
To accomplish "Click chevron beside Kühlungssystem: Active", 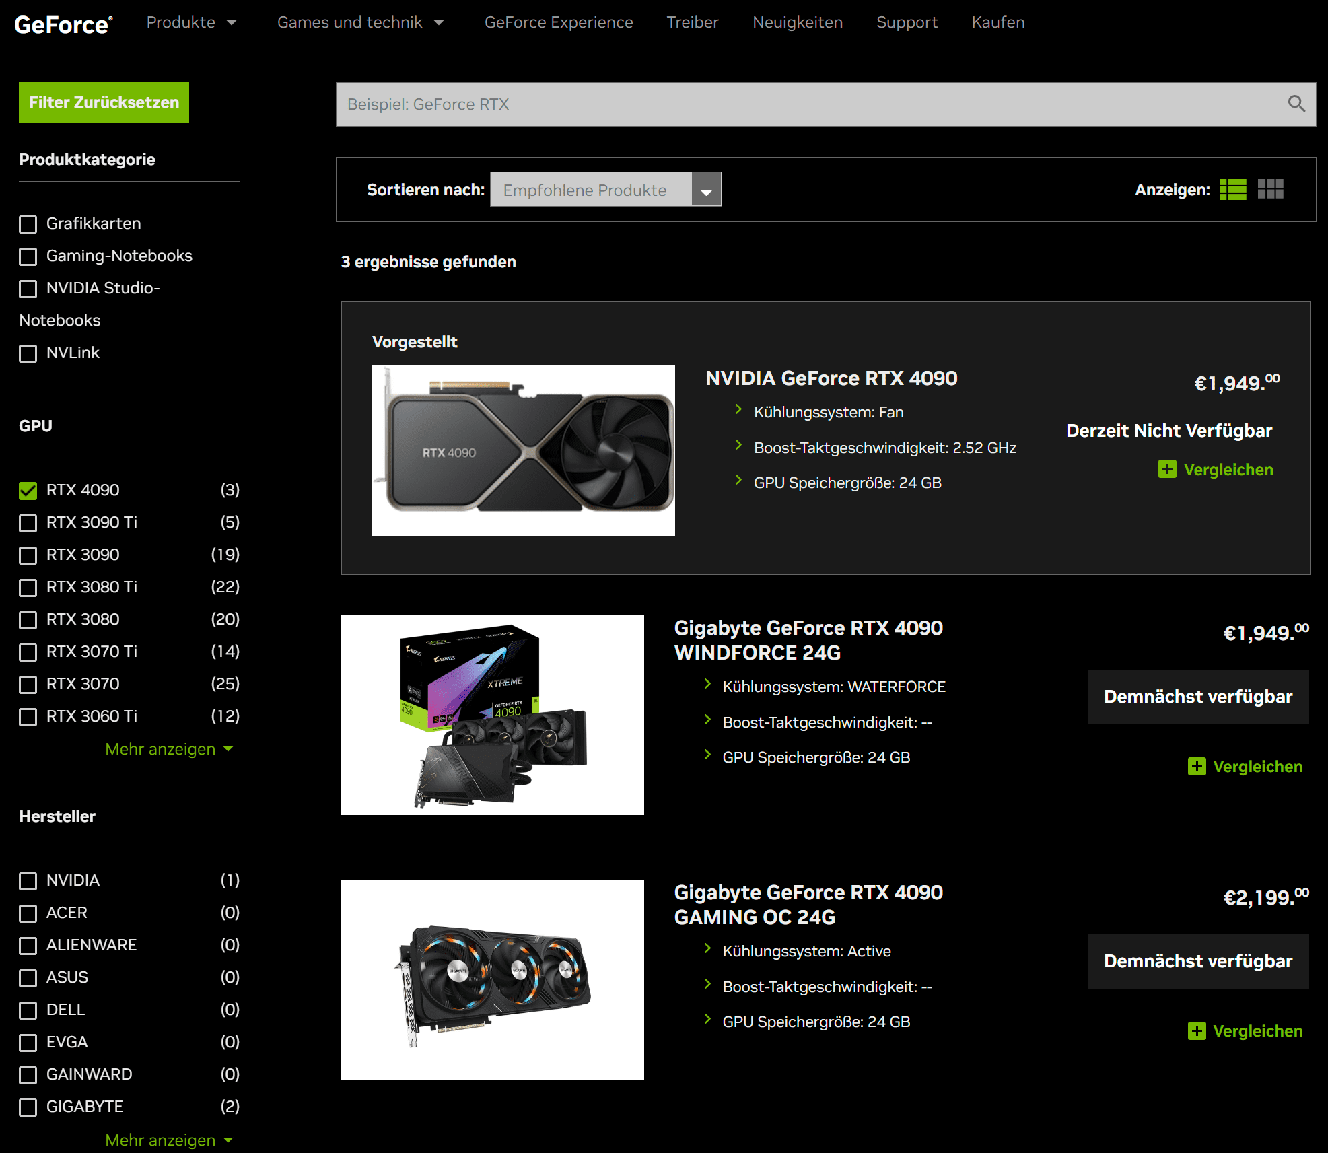I will [x=707, y=949].
